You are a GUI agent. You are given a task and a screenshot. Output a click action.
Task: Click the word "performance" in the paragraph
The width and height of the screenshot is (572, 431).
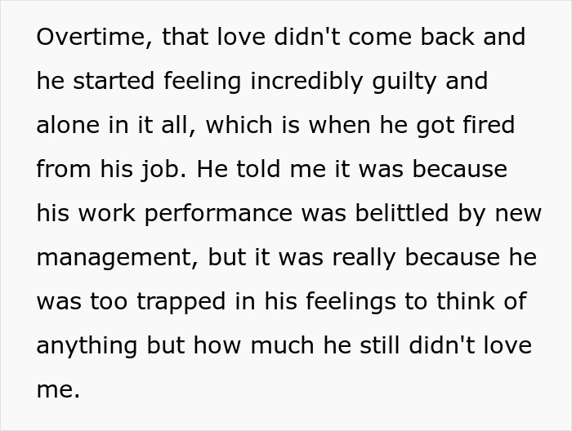[218, 213]
